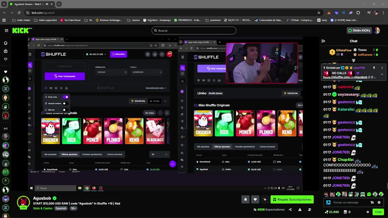Open the Slots & Casino category link
Viewport: 388px width, 218px height.
pos(43,208)
